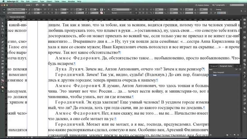Image resolution: width=247 pixels, height=139 pixels.
Task: Click Create New Style Group folder icon
Action: pos(227,135)
